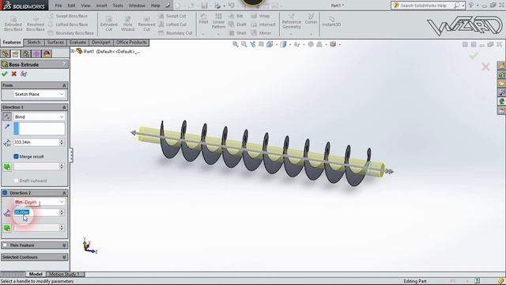The image size is (506, 285).
Task: Toggle the detailed preview glasses icon
Action: tap(24, 74)
